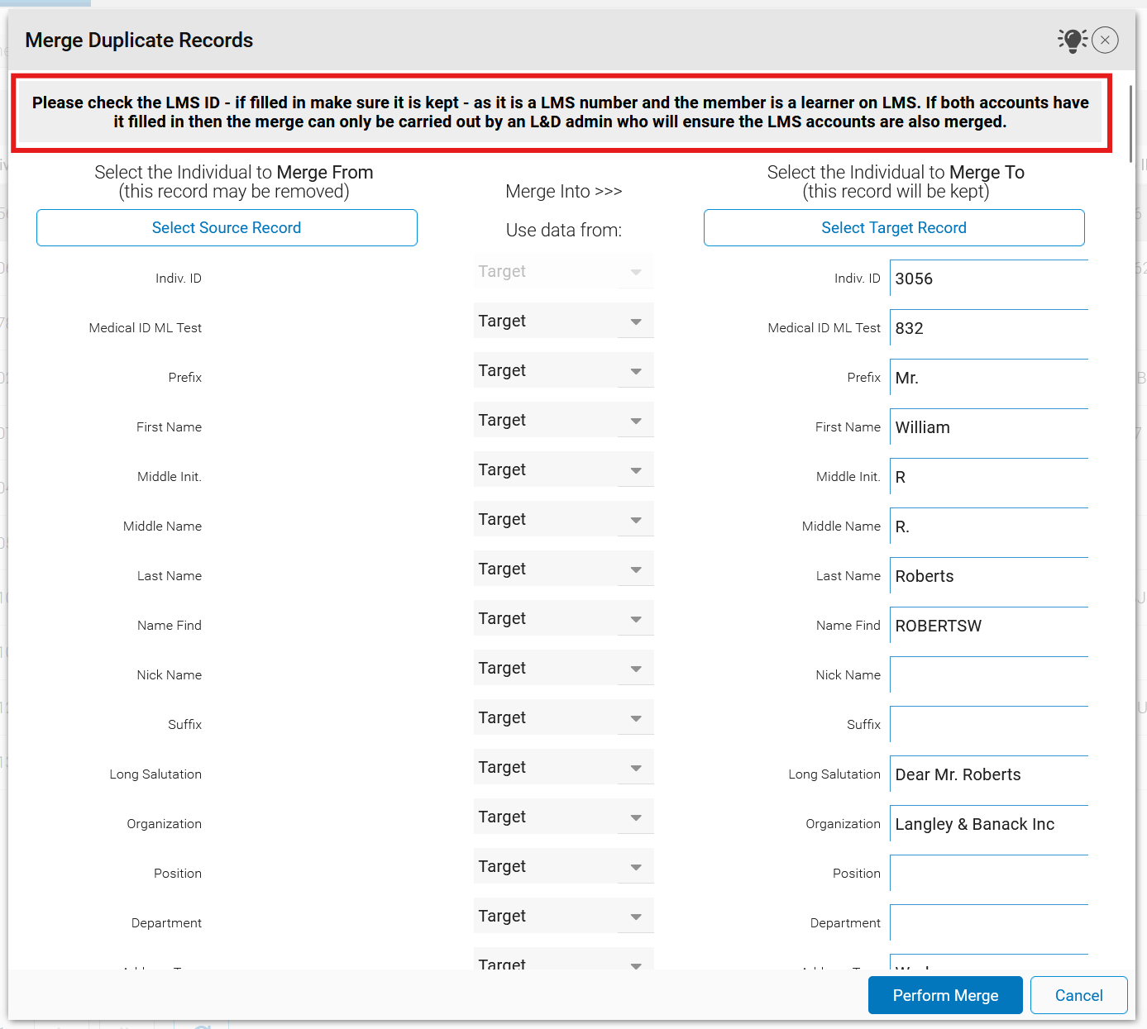Cancel the merge dialog

click(x=1078, y=995)
